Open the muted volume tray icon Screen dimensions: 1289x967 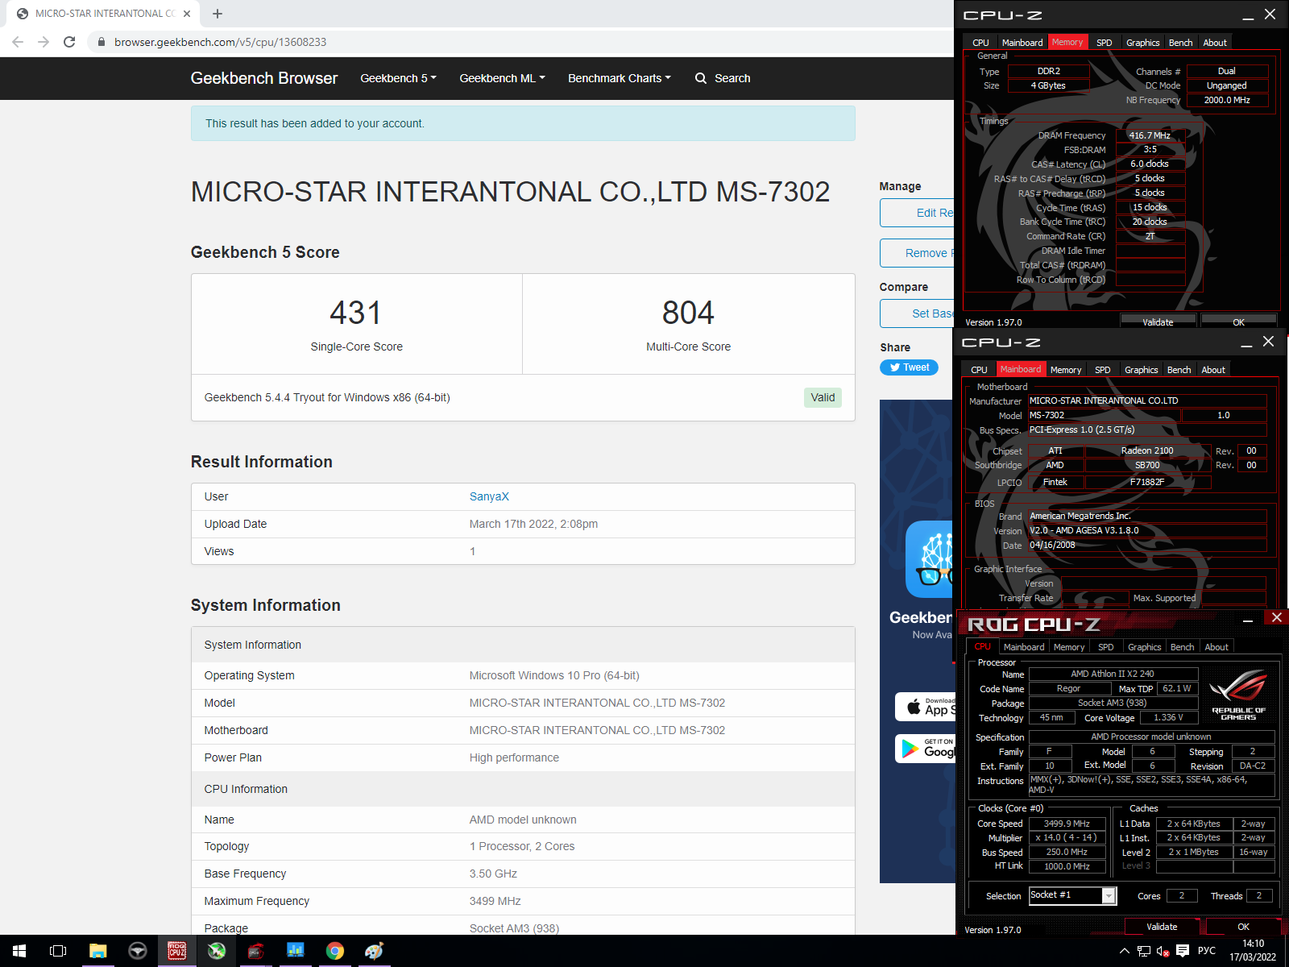coord(1163,951)
